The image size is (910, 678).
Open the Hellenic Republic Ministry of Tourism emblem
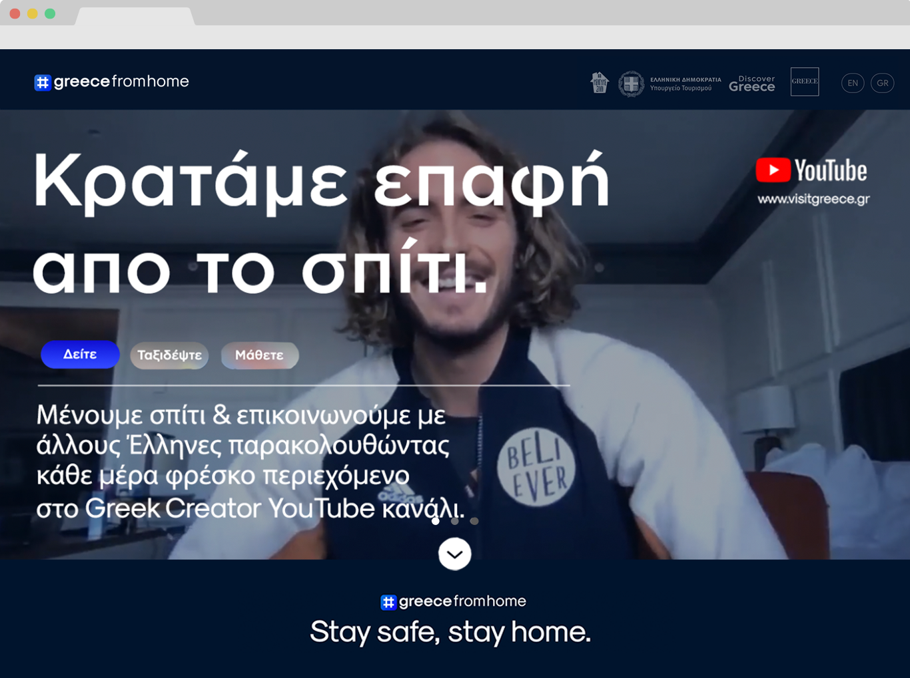pyautogui.click(x=670, y=84)
